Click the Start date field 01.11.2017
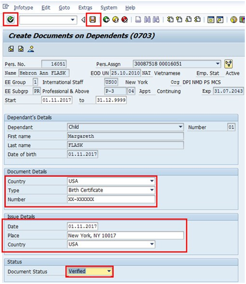 57,100
